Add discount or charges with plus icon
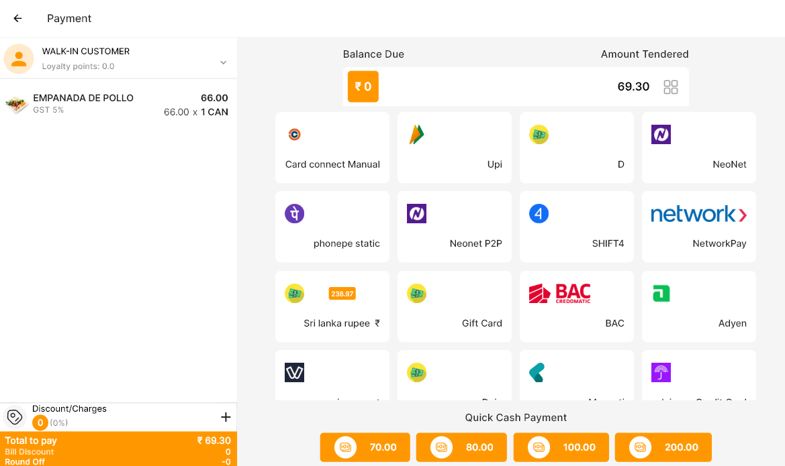The width and height of the screenshot is (785, 466). (226, 417)
